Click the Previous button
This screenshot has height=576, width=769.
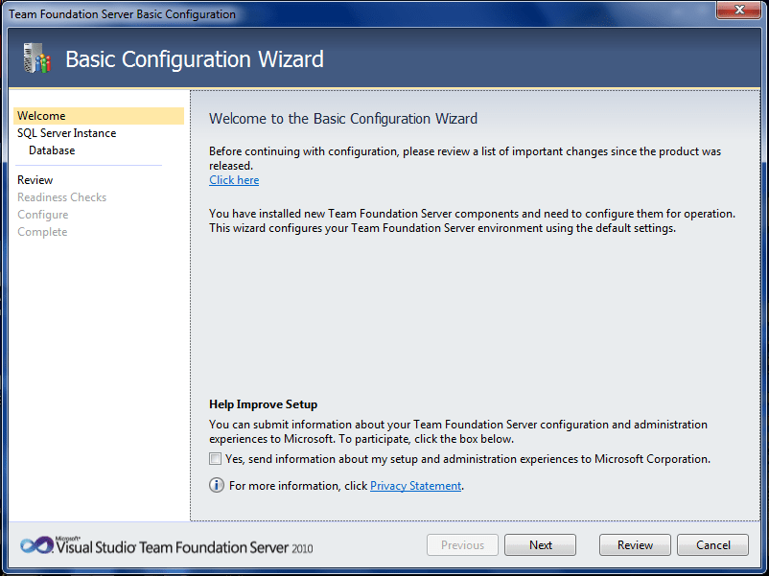tap(462, 545)
